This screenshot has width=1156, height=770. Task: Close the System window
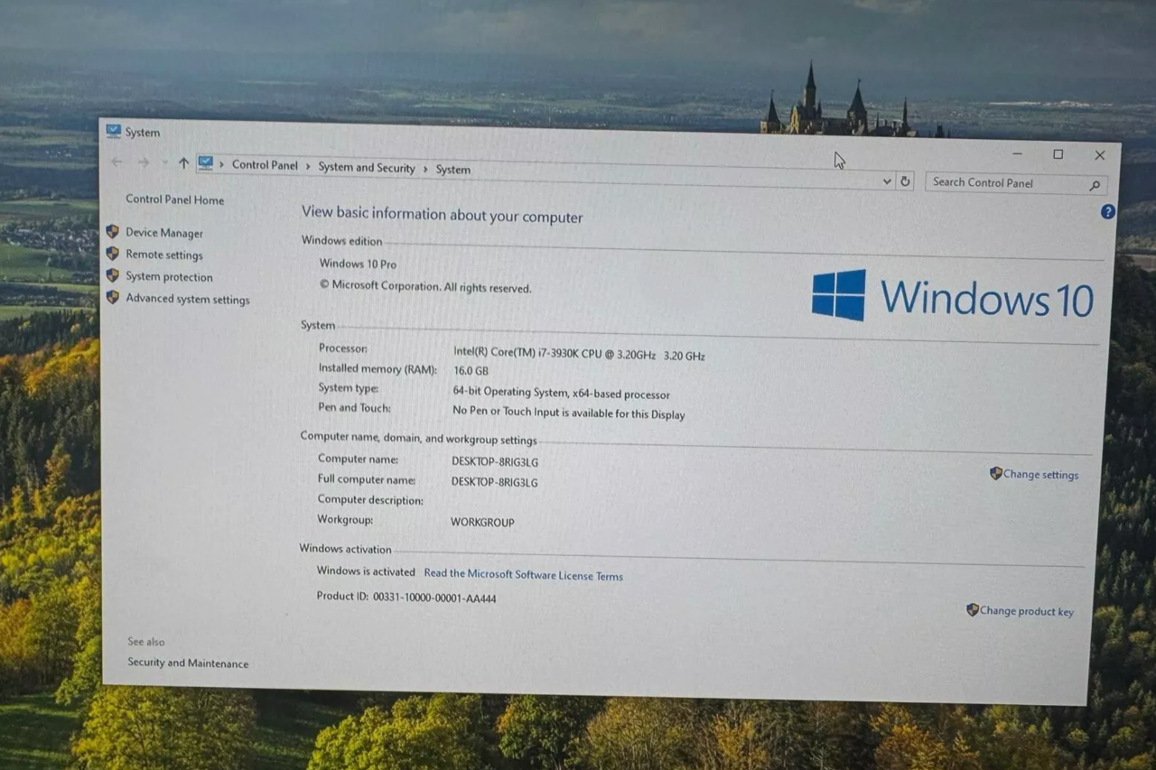coord(1099,155)
